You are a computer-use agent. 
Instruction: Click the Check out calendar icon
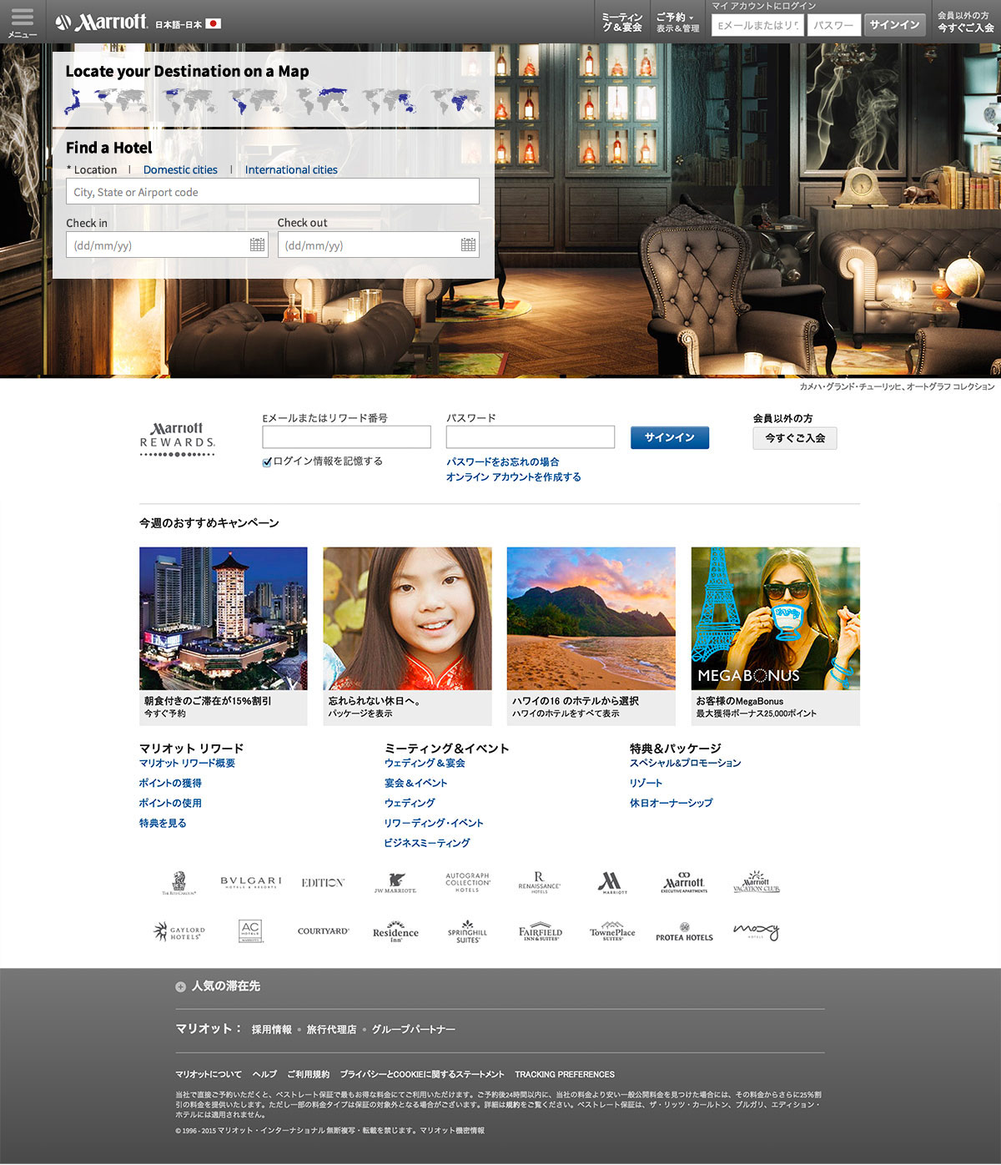[x=468, y=245]
